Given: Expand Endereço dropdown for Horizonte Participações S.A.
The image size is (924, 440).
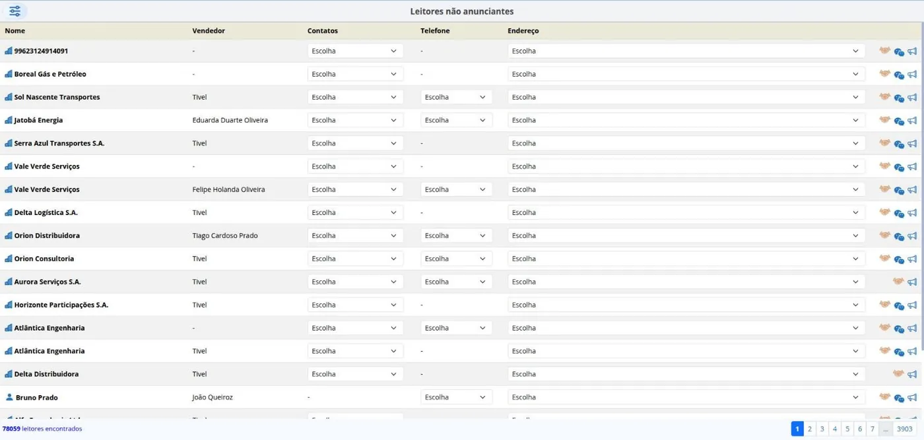Looking at the screenshot, I should tap(686, 305).
